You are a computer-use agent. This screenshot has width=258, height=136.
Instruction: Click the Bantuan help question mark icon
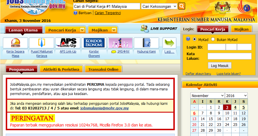click(75, 13)
